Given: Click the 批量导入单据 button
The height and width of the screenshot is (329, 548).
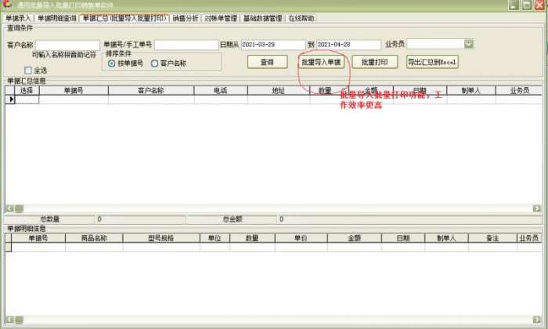Looking at the screenshot, I should tap(321, 62).
